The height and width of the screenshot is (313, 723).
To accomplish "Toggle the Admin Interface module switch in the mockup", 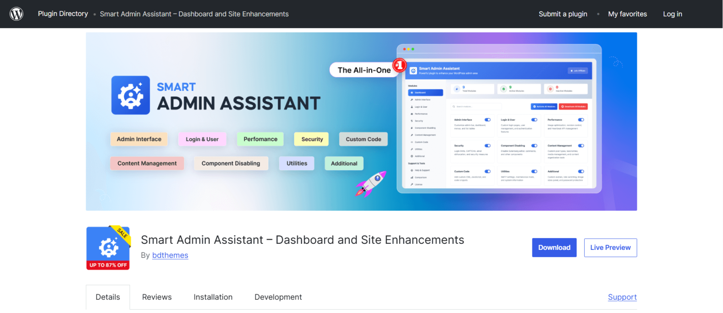I will pyautogui.click(x=487, y=120).
